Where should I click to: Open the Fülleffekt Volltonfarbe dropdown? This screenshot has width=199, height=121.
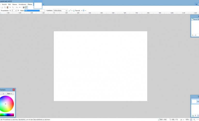click(x=60, y=11)
